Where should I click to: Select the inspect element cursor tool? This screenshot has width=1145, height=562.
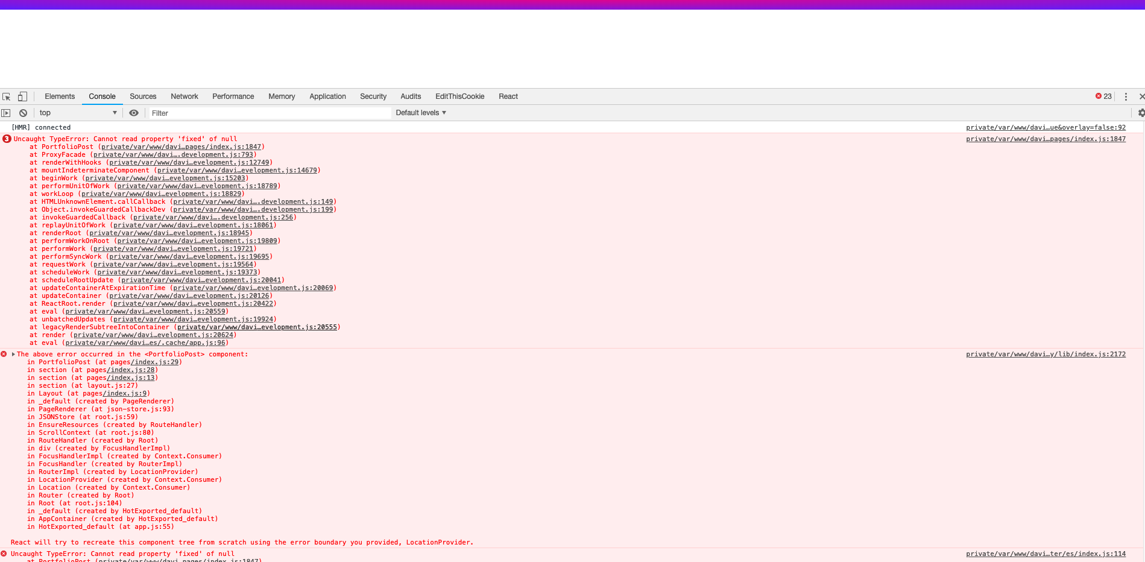[6, 96]
